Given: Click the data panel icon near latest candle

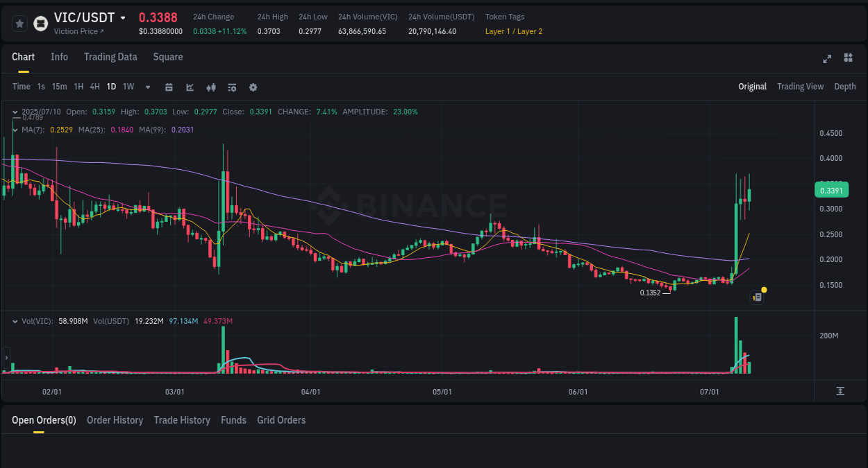Looking at the screenshot, I should (x=757, y=297).
